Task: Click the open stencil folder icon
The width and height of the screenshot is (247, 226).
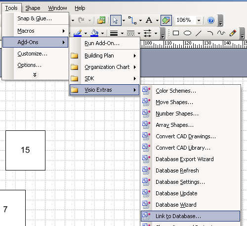Action: (101, 20)
